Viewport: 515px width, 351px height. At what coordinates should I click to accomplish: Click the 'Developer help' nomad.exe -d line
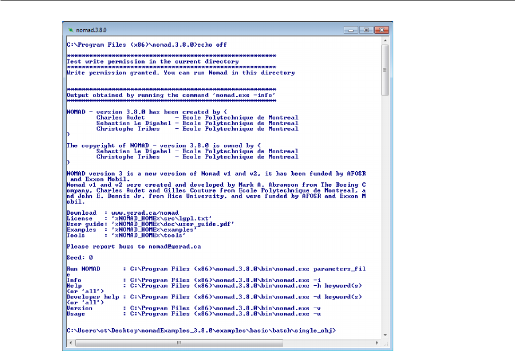pos(214,297)
